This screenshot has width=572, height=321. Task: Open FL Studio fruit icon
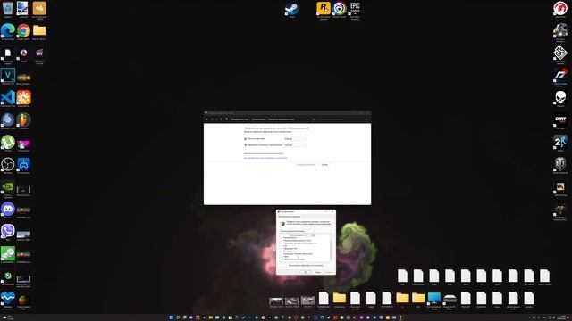click(24, 119)
